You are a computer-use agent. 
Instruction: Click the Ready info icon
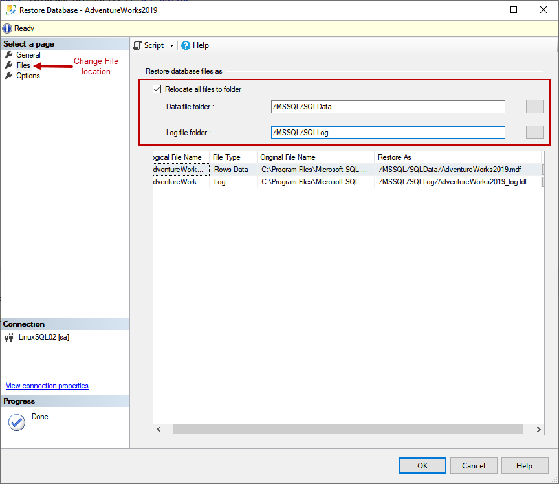7,28
